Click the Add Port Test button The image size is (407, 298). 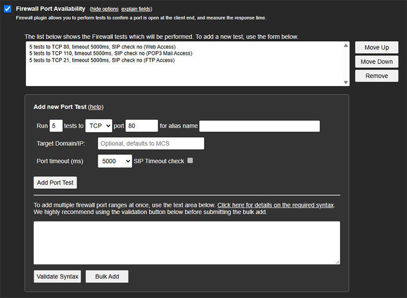(x=55, y=182)
